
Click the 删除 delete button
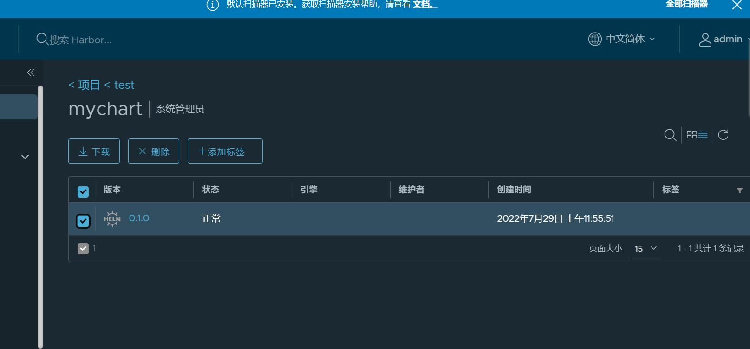pos(154,151)
